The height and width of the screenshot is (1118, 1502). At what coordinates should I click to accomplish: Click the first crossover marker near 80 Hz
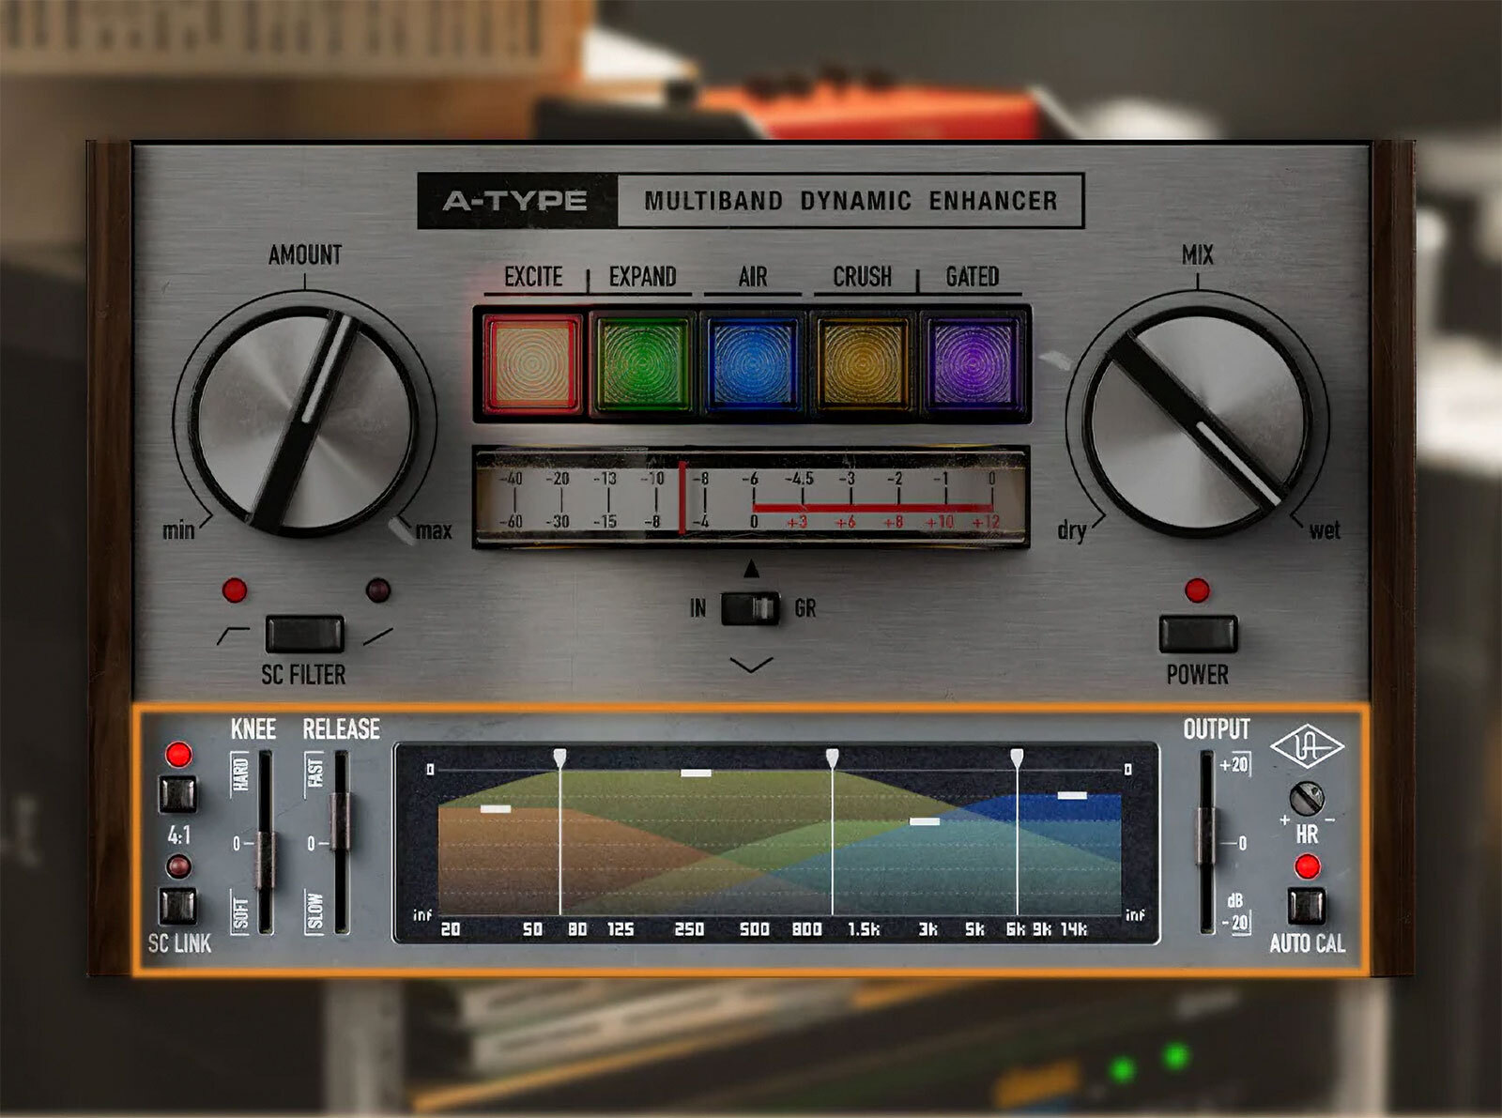click(x=559, y=757)
